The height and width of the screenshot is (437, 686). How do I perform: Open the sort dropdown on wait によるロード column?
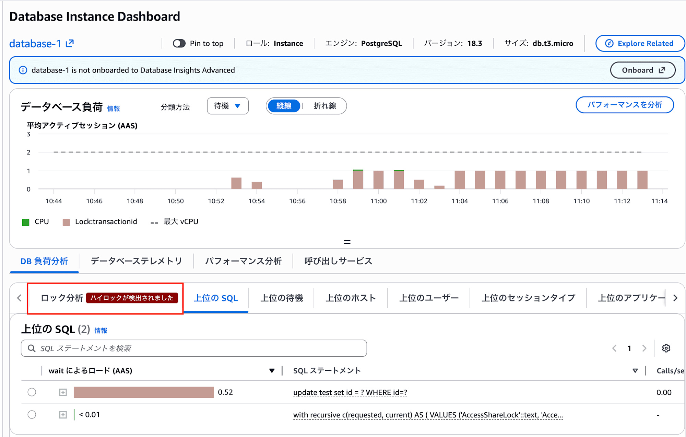[x=271, y=370]
